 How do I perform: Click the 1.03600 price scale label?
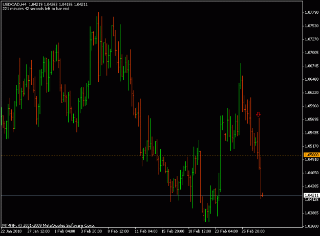(x=312, y=226)
